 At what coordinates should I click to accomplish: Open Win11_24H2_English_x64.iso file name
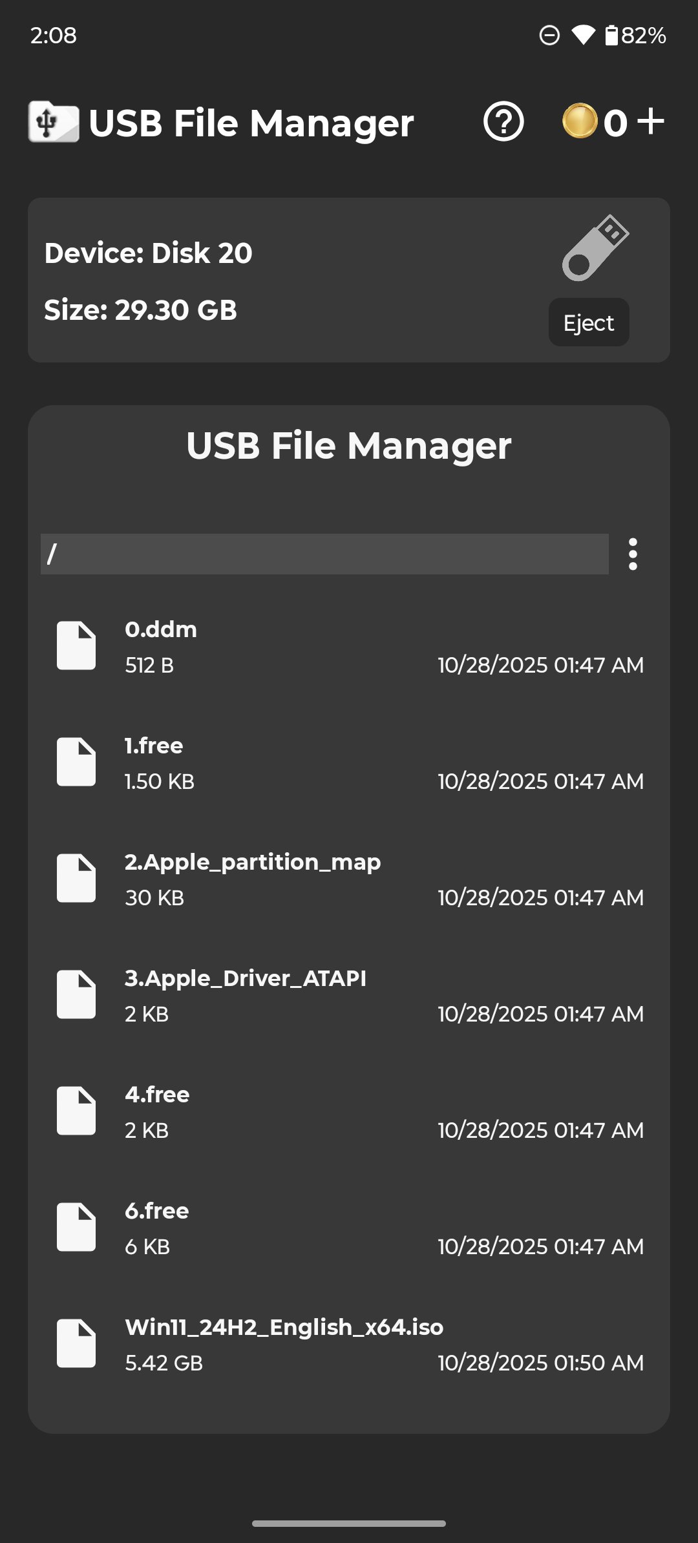point(284,1327)
